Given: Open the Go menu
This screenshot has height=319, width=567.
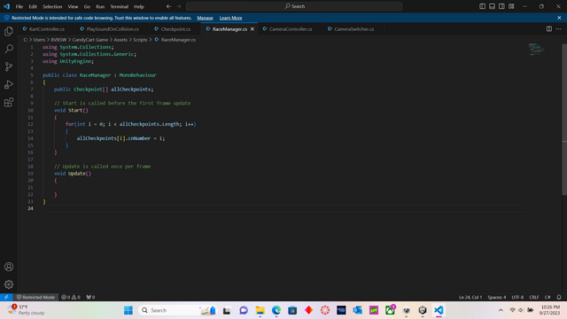Looking at the screenshot, I should 87,6.
